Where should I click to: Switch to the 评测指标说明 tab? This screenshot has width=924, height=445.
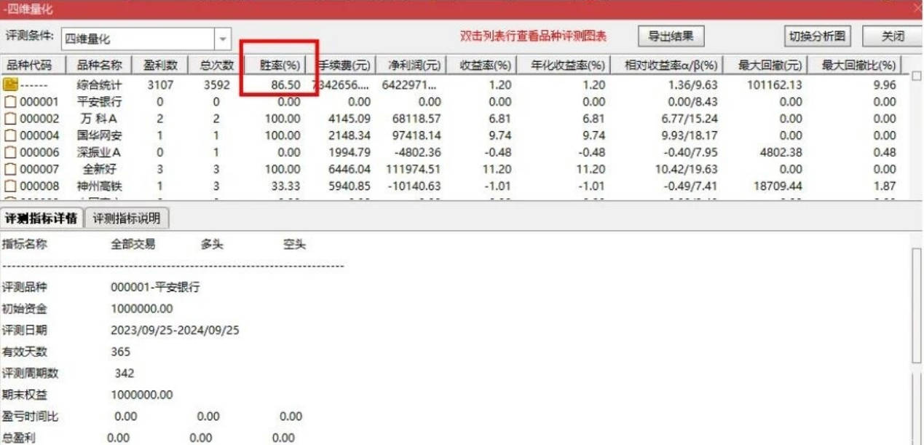click(127, 218)
